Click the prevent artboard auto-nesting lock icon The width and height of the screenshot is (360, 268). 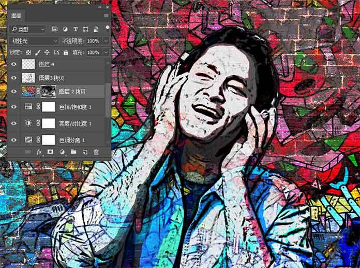click(56, 52)
